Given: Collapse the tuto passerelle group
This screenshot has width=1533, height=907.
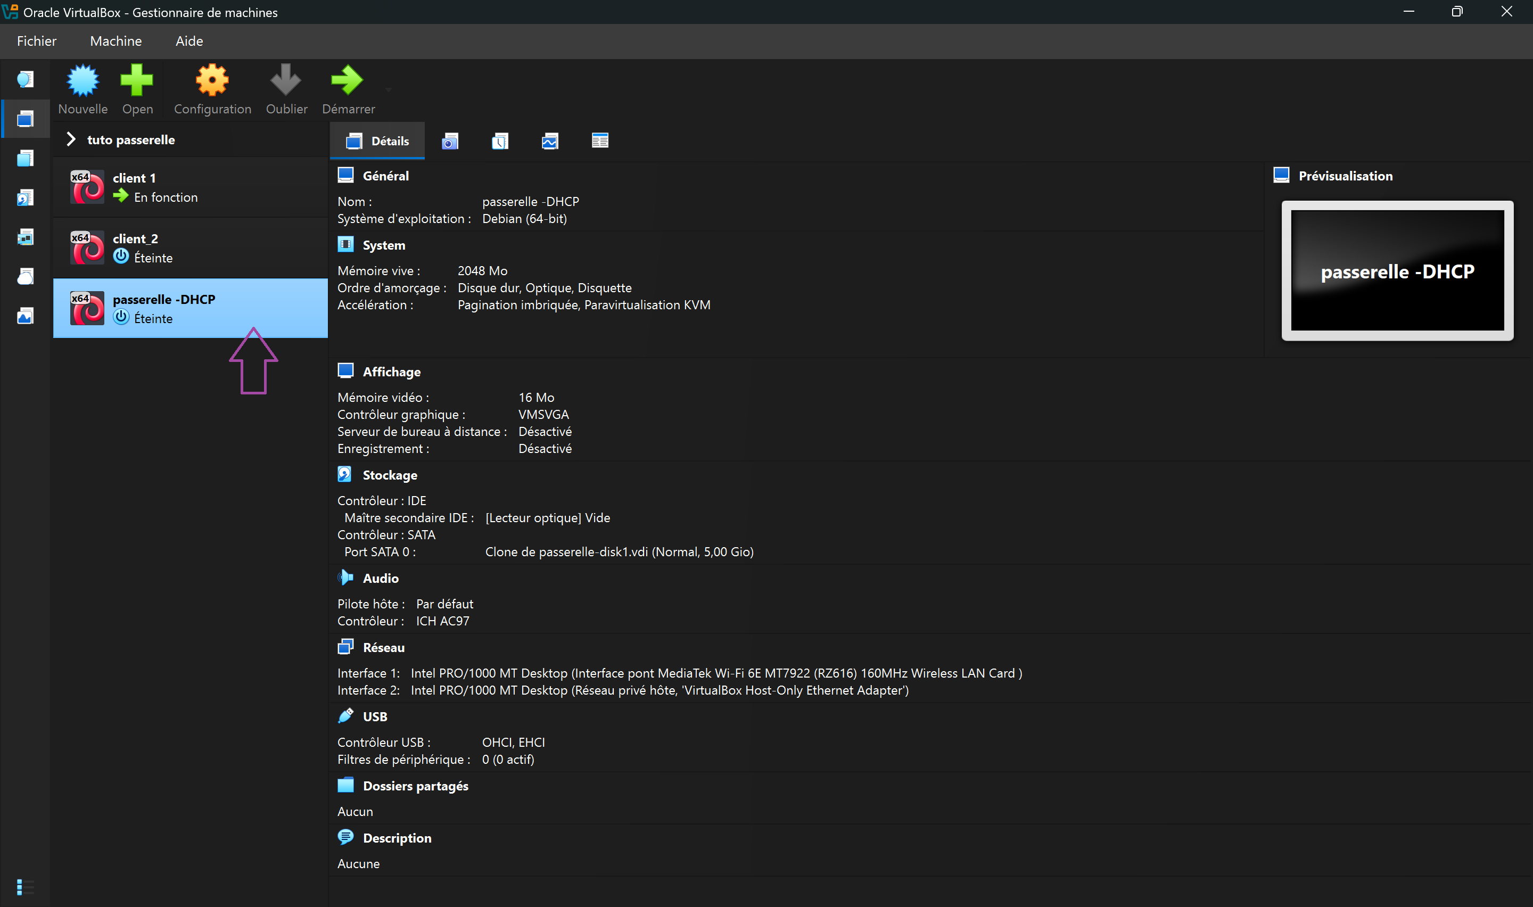Looking at the screenshot, I should (x=70, y=139).
